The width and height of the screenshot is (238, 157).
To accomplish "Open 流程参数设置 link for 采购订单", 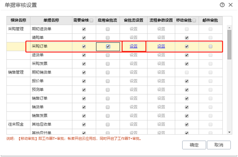I will tap(161, 47).
